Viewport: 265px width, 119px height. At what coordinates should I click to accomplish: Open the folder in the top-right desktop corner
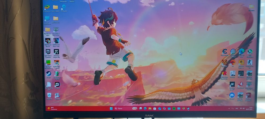[251, 8]
